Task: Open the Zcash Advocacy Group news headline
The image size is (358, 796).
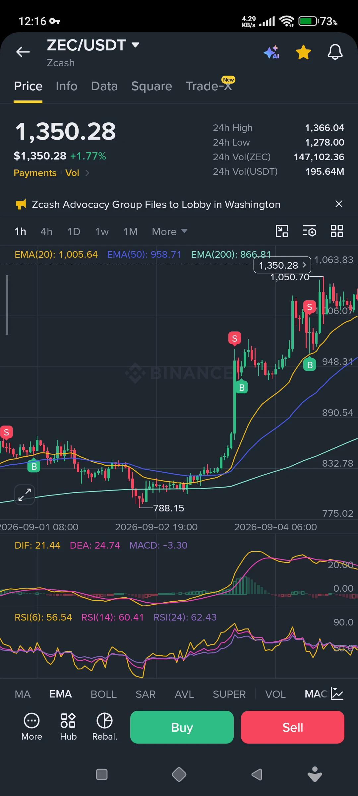Action: tap(156, 204)
